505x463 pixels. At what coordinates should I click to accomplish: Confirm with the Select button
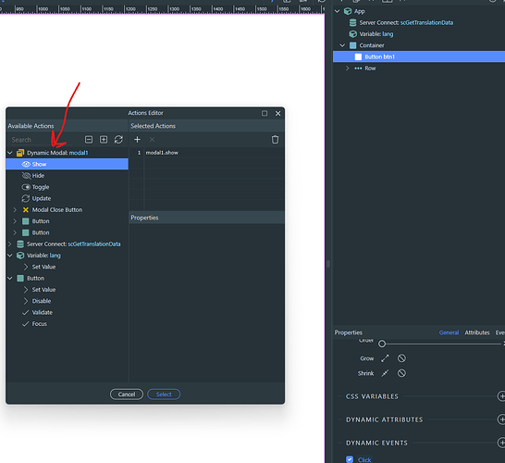click(x=164, y=394)
